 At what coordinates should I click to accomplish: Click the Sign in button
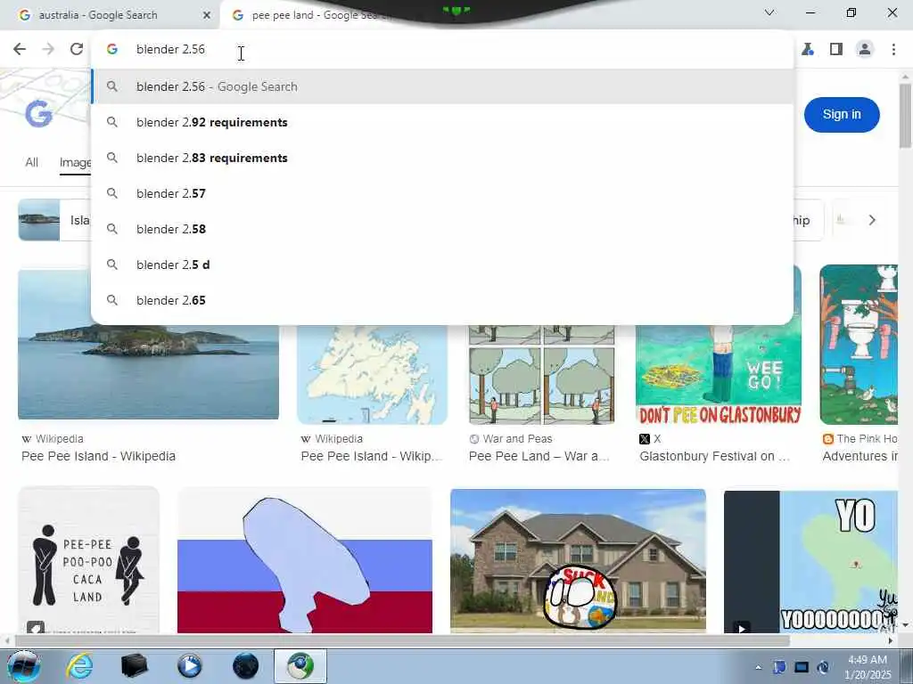842,115
